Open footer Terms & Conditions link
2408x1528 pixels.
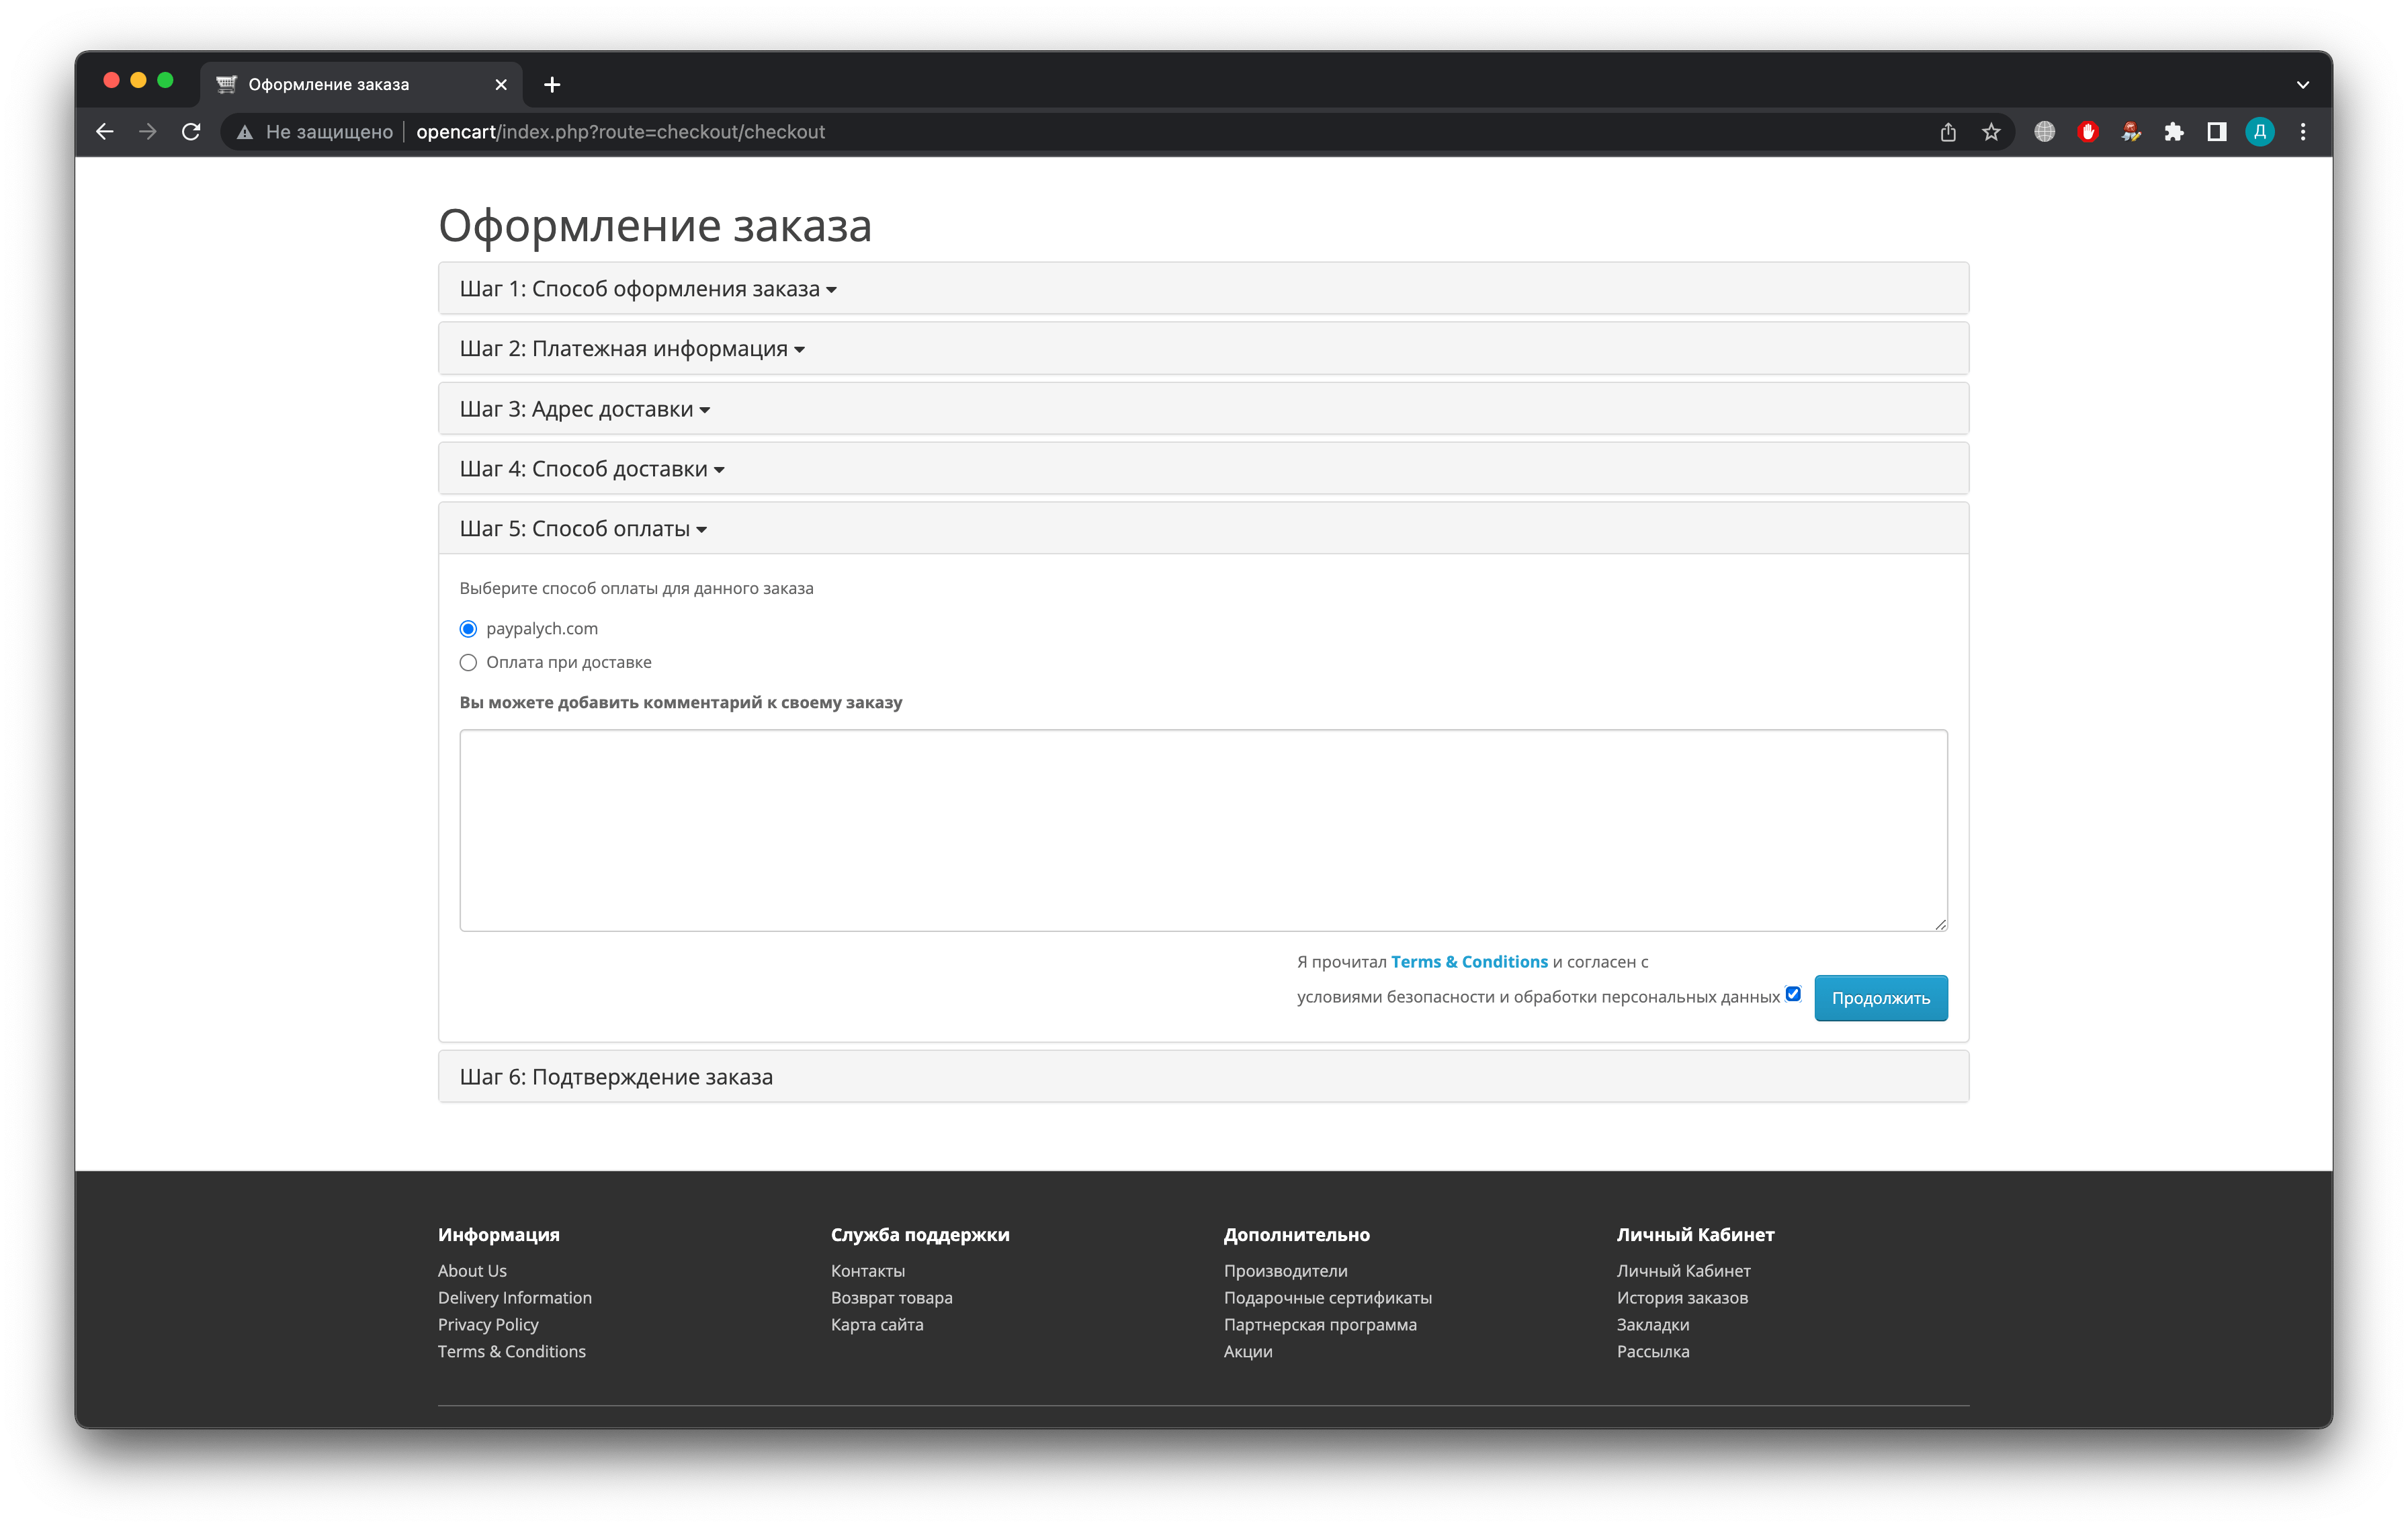coord(511,1352)
